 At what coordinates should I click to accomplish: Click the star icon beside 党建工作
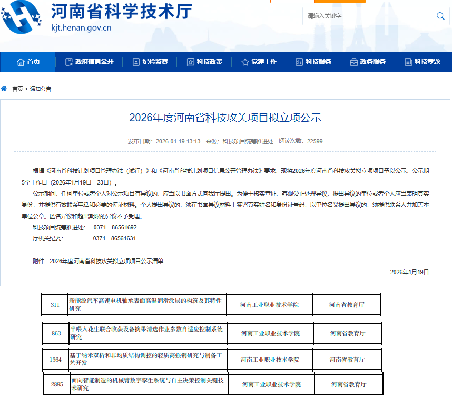coord(245,62)
